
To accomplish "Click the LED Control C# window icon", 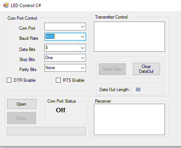I will [6, 5].
